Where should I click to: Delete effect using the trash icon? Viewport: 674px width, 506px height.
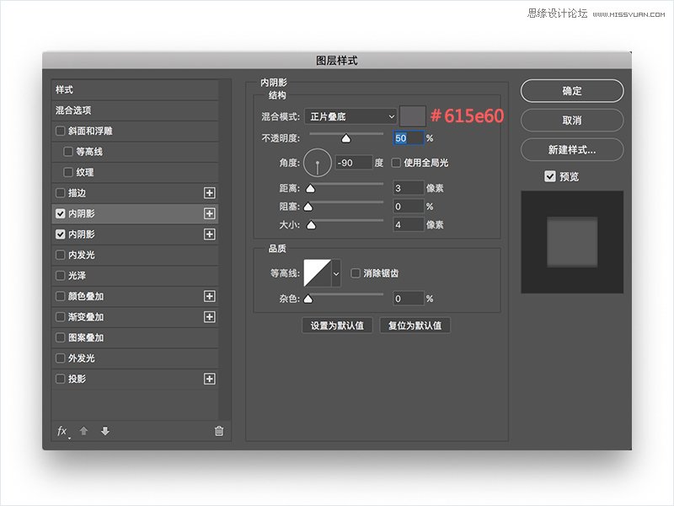219,431
